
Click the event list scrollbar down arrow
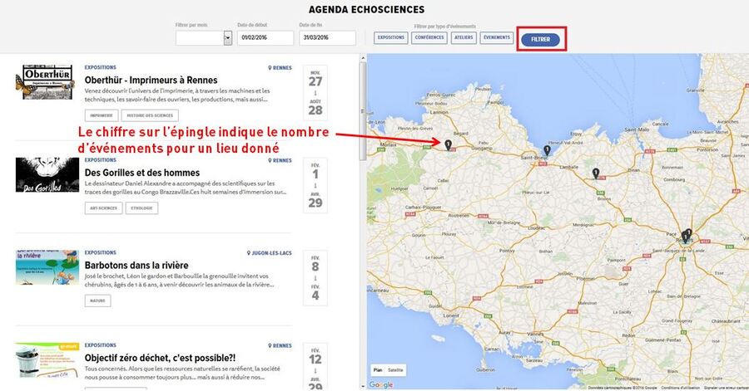tap(362, 386)
